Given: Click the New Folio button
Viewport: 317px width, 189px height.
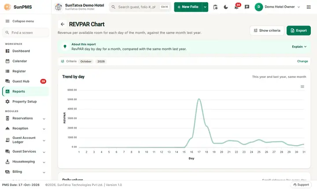Looking at the screenshot, I should coord(188,7).
